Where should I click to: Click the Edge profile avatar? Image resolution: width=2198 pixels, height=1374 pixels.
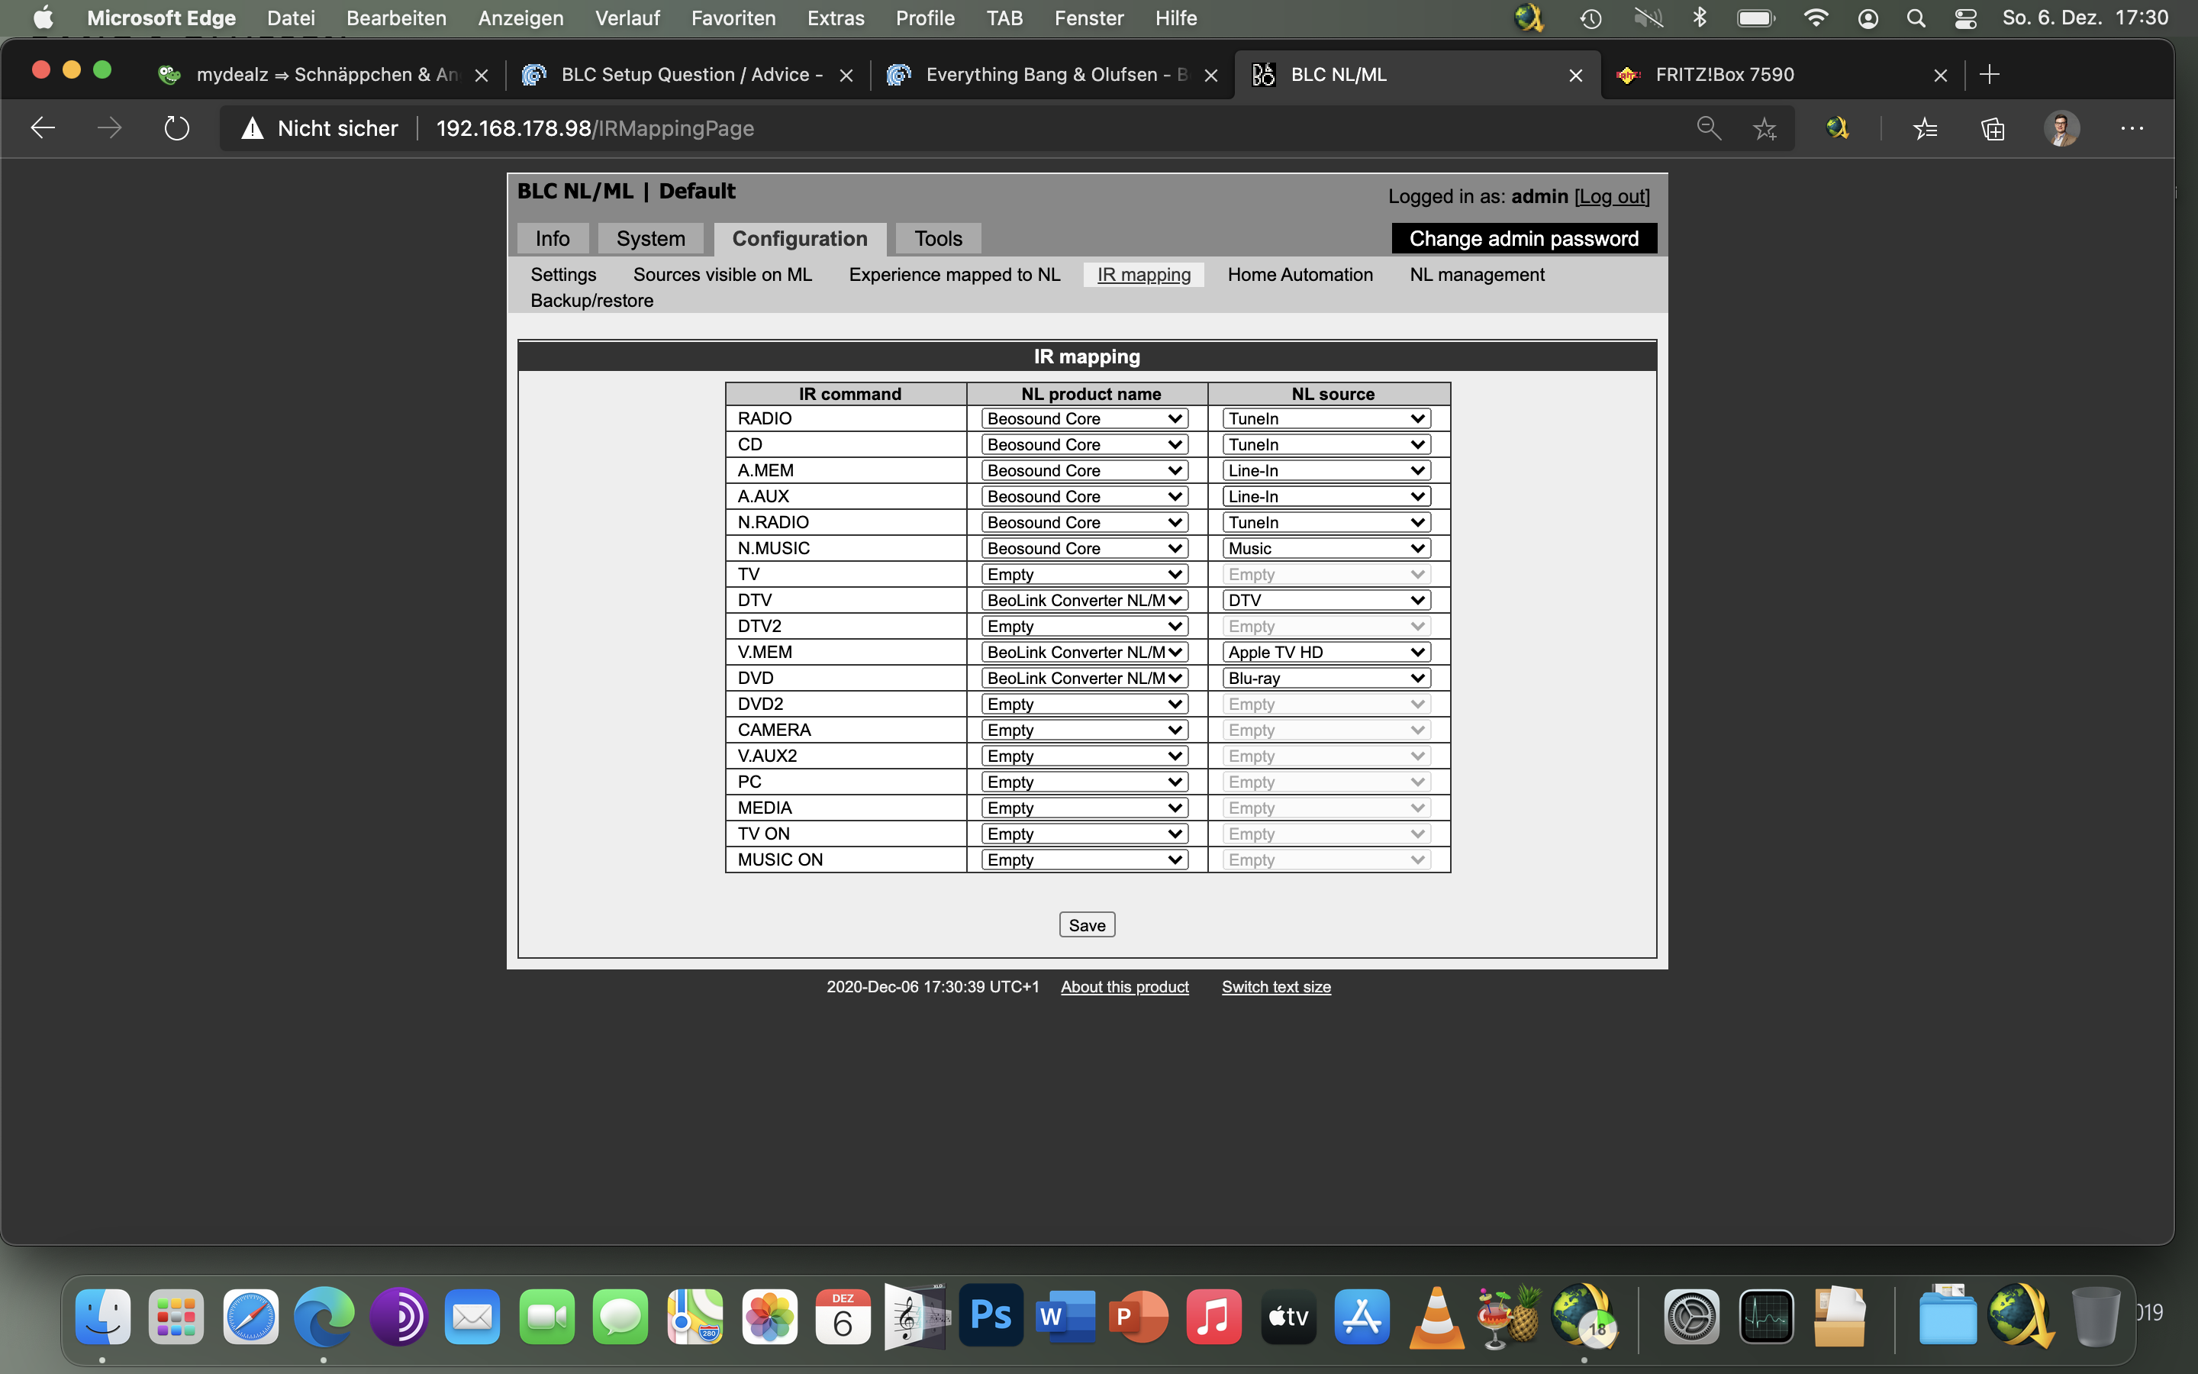(2061, 128)
